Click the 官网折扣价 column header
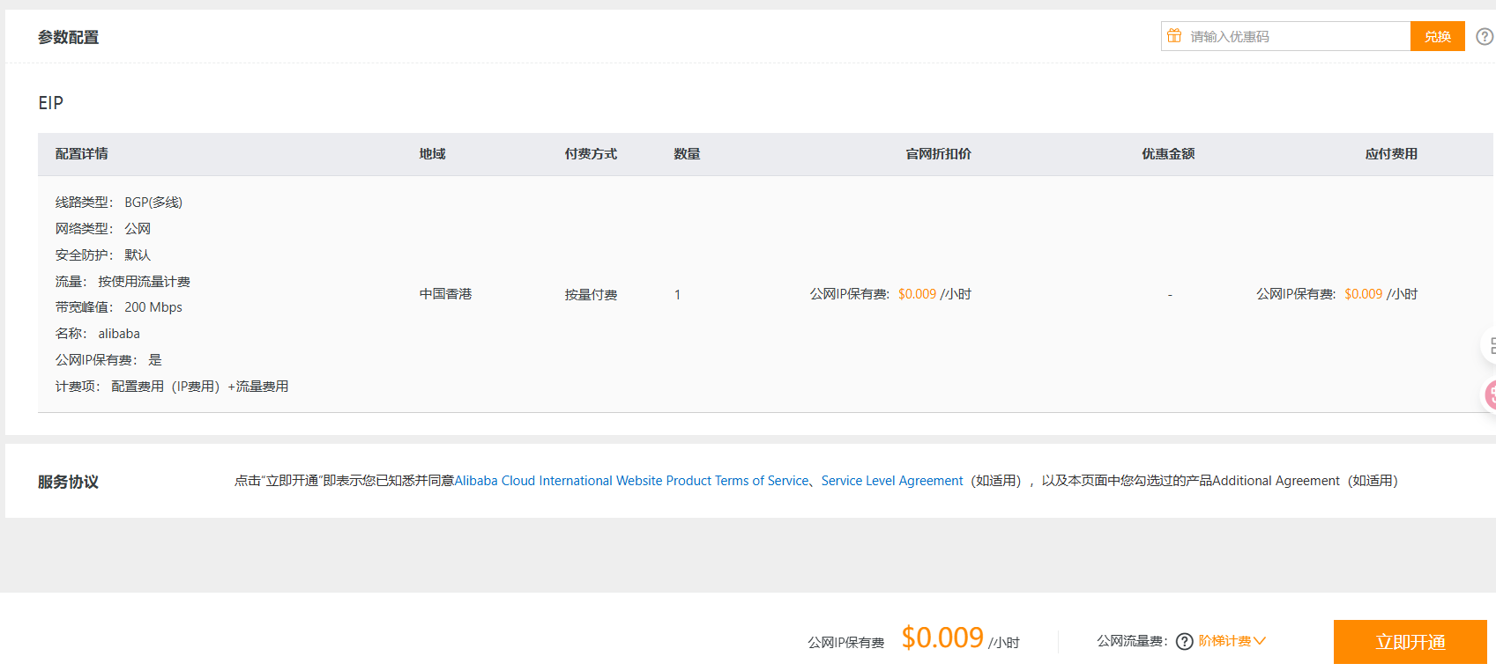 pos(938,154)
